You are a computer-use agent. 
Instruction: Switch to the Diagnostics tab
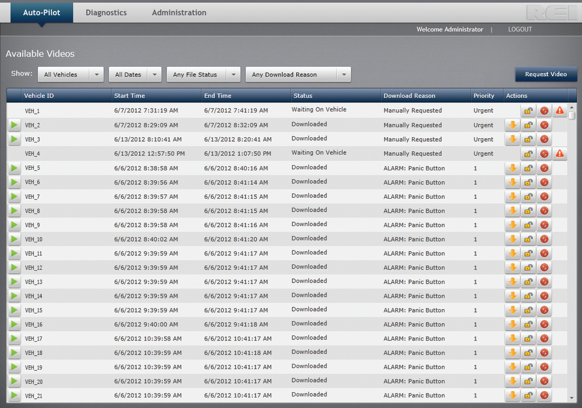pyautogui.click(x=106, y=12)
